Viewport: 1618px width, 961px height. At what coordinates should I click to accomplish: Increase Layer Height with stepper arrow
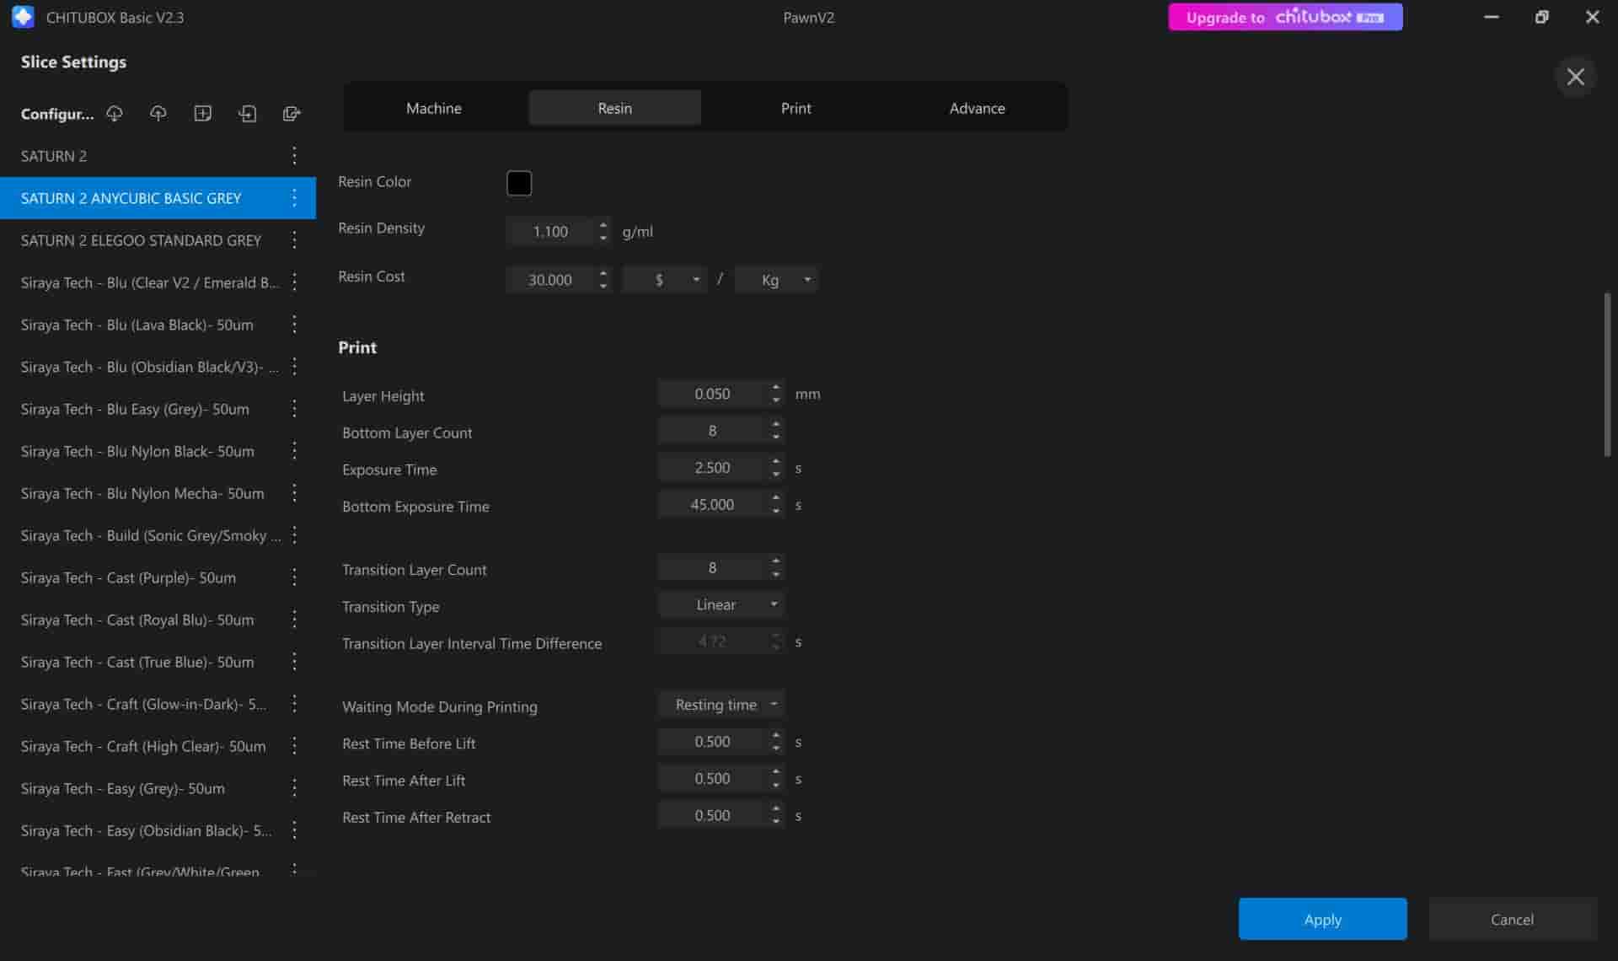(776, 388)
